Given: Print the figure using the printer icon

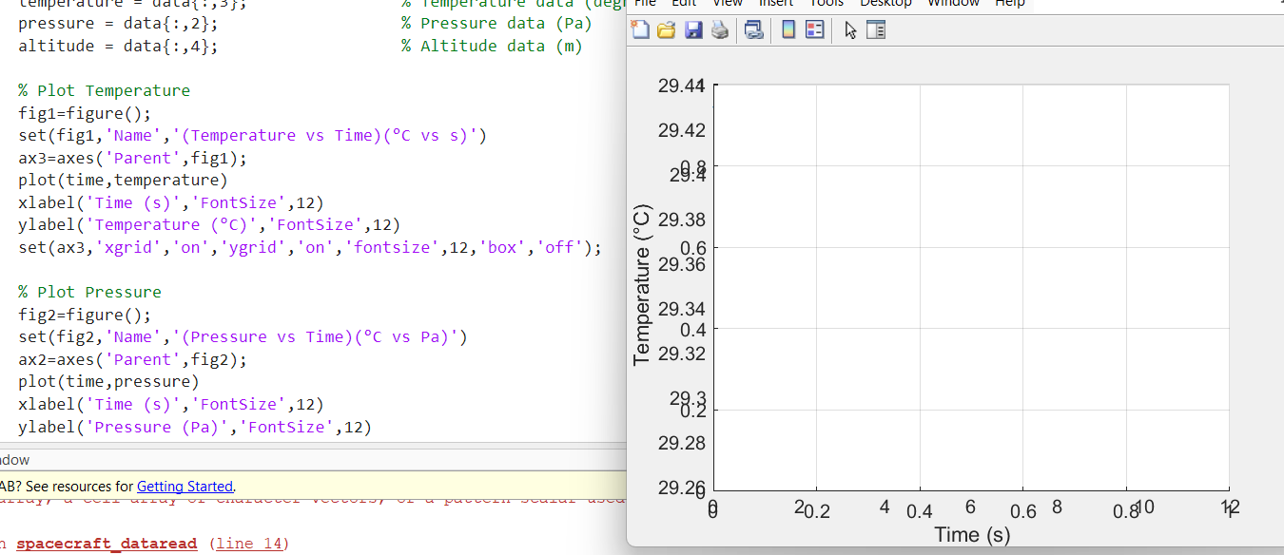Looking at the screenshot, I should [719, 29].
